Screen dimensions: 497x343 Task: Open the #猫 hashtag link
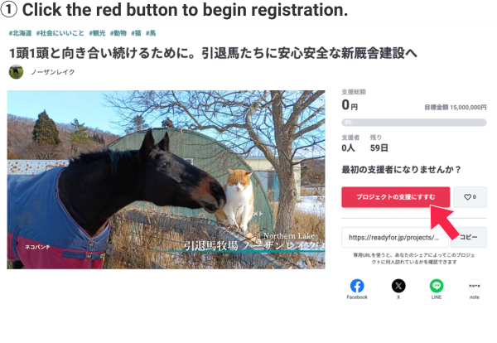coord(136,33)
